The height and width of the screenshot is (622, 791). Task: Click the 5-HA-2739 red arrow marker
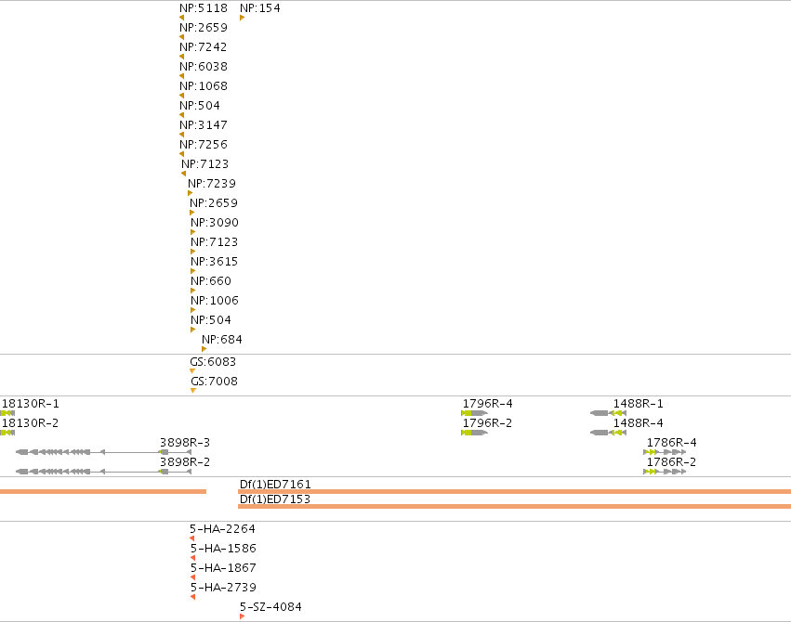(192, 597)
